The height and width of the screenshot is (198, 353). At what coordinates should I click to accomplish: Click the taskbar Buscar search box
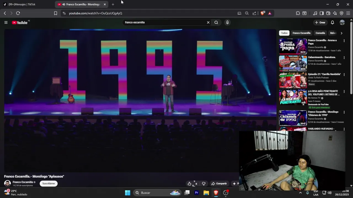click(x=157, y=193)
